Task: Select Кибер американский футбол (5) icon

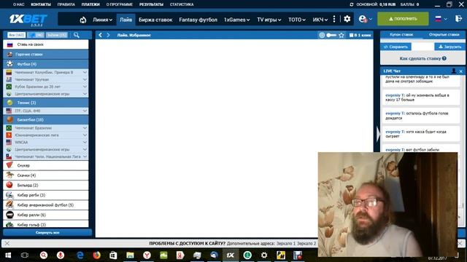Action: [9, 205]
